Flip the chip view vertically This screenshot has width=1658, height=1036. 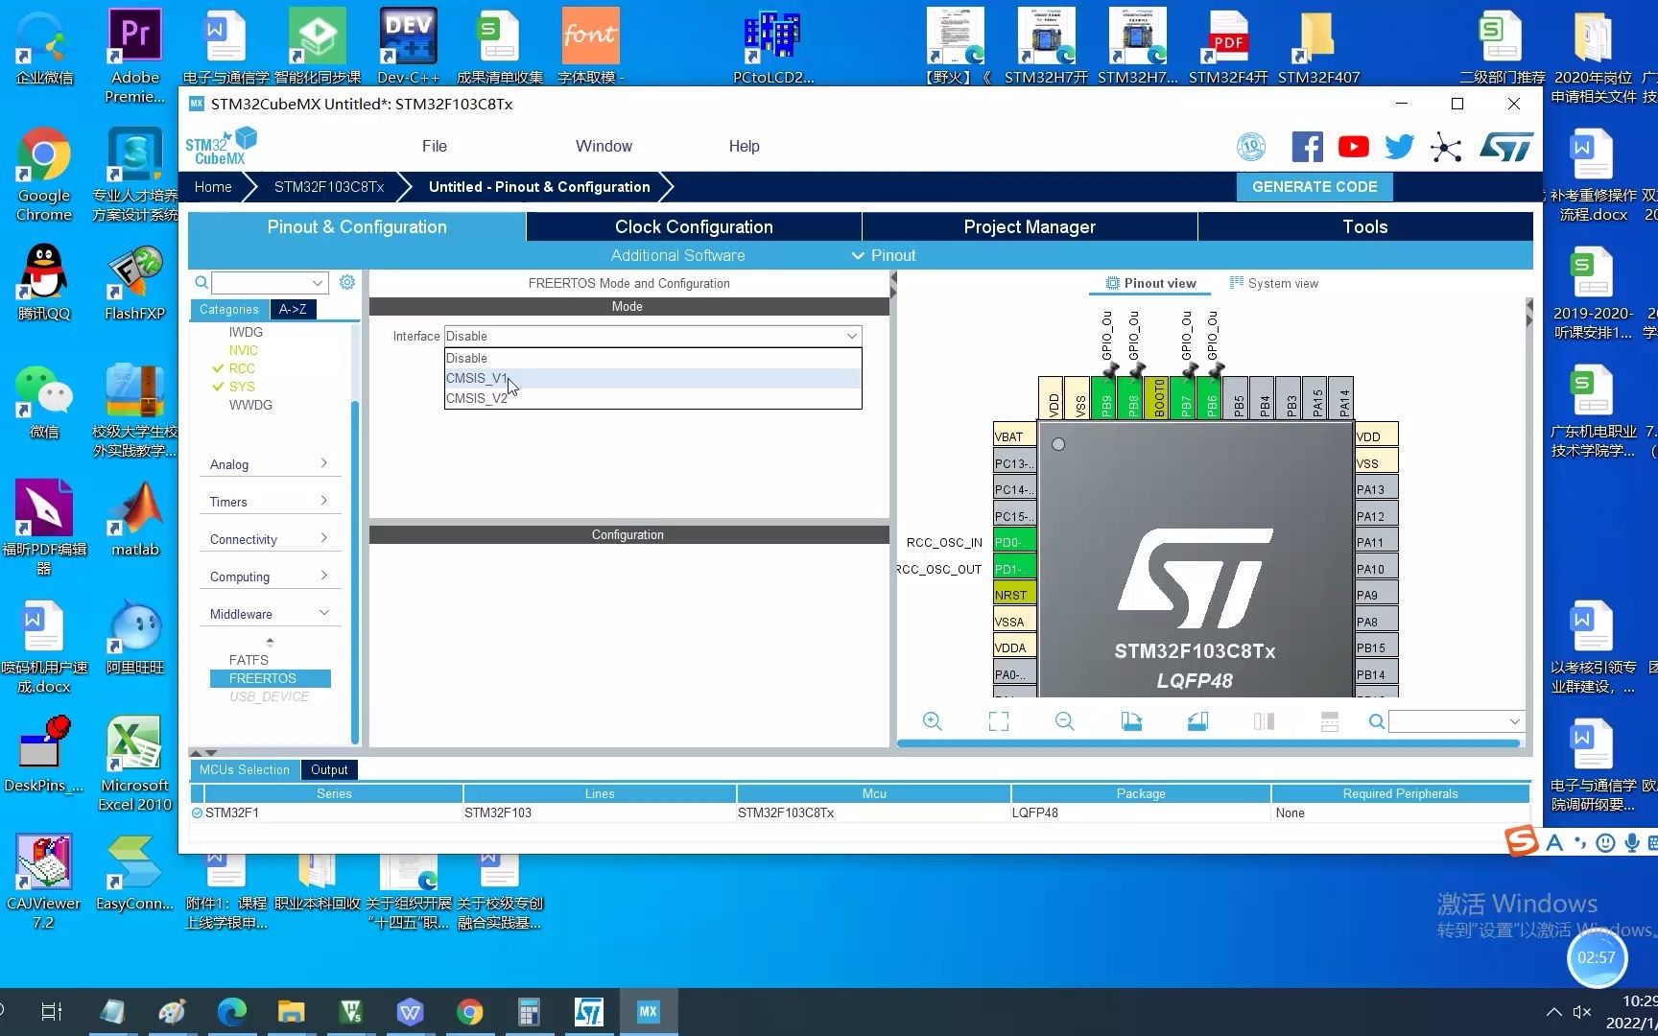[x=1330, y=721]
